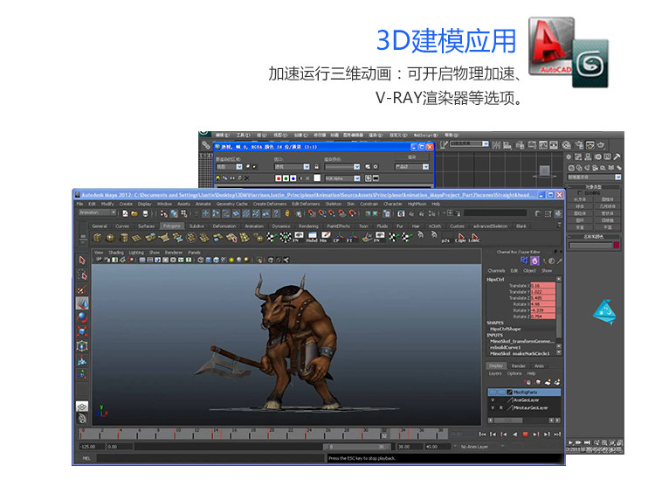Open the rightmost dropdown in render window
This screenshot has width=655, height=487.
(x=412, y=167)
